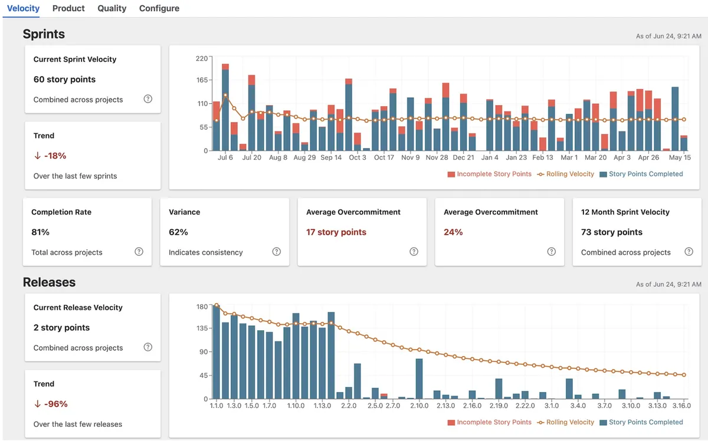Viewport: 708px width, 441px height.
Task: Click the May 15 axis label
Action: (x=680, y=157)
